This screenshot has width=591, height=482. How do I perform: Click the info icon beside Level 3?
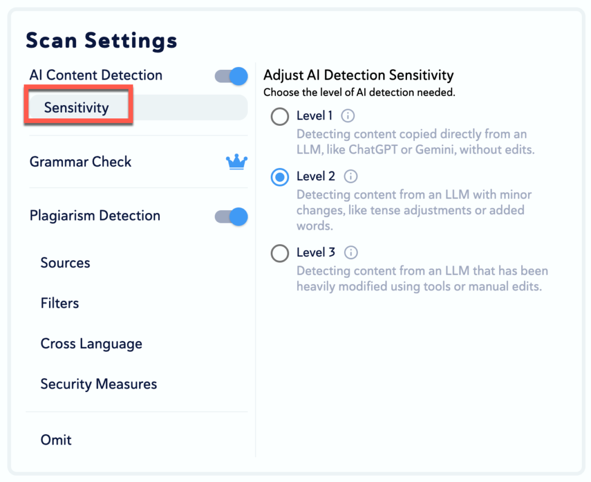351,253
